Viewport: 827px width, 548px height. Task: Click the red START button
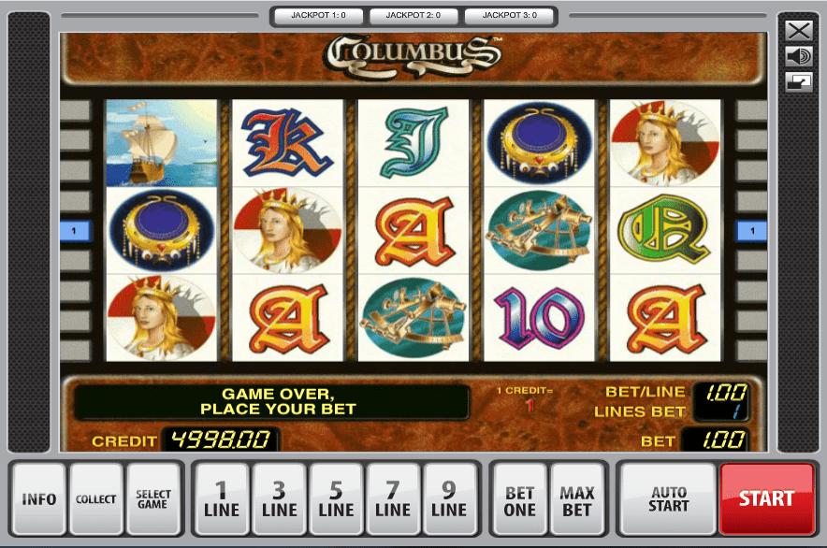(766, 499)
